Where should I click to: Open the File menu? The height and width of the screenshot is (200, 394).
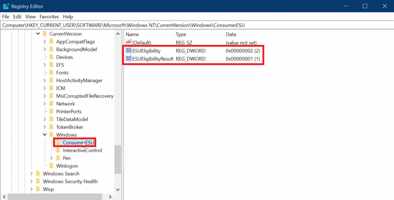(6, 17)
